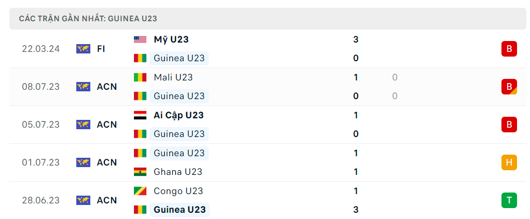Open the Mali U23 team link
Image resolution: width=530 pixels, height=219 pixels.
pyautogui.click(x=173, y=77)
